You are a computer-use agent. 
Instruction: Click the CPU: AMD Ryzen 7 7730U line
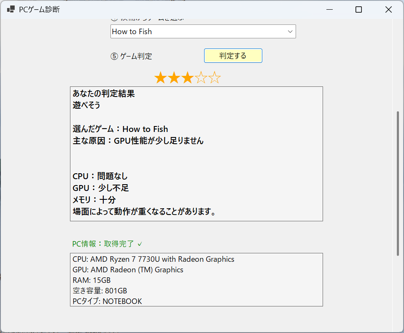(x=154, y=259)
